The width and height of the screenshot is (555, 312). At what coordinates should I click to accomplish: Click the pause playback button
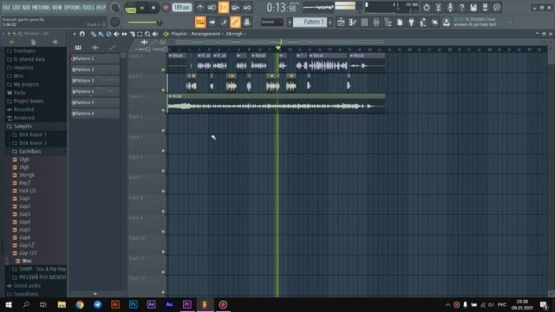point(142,8)
